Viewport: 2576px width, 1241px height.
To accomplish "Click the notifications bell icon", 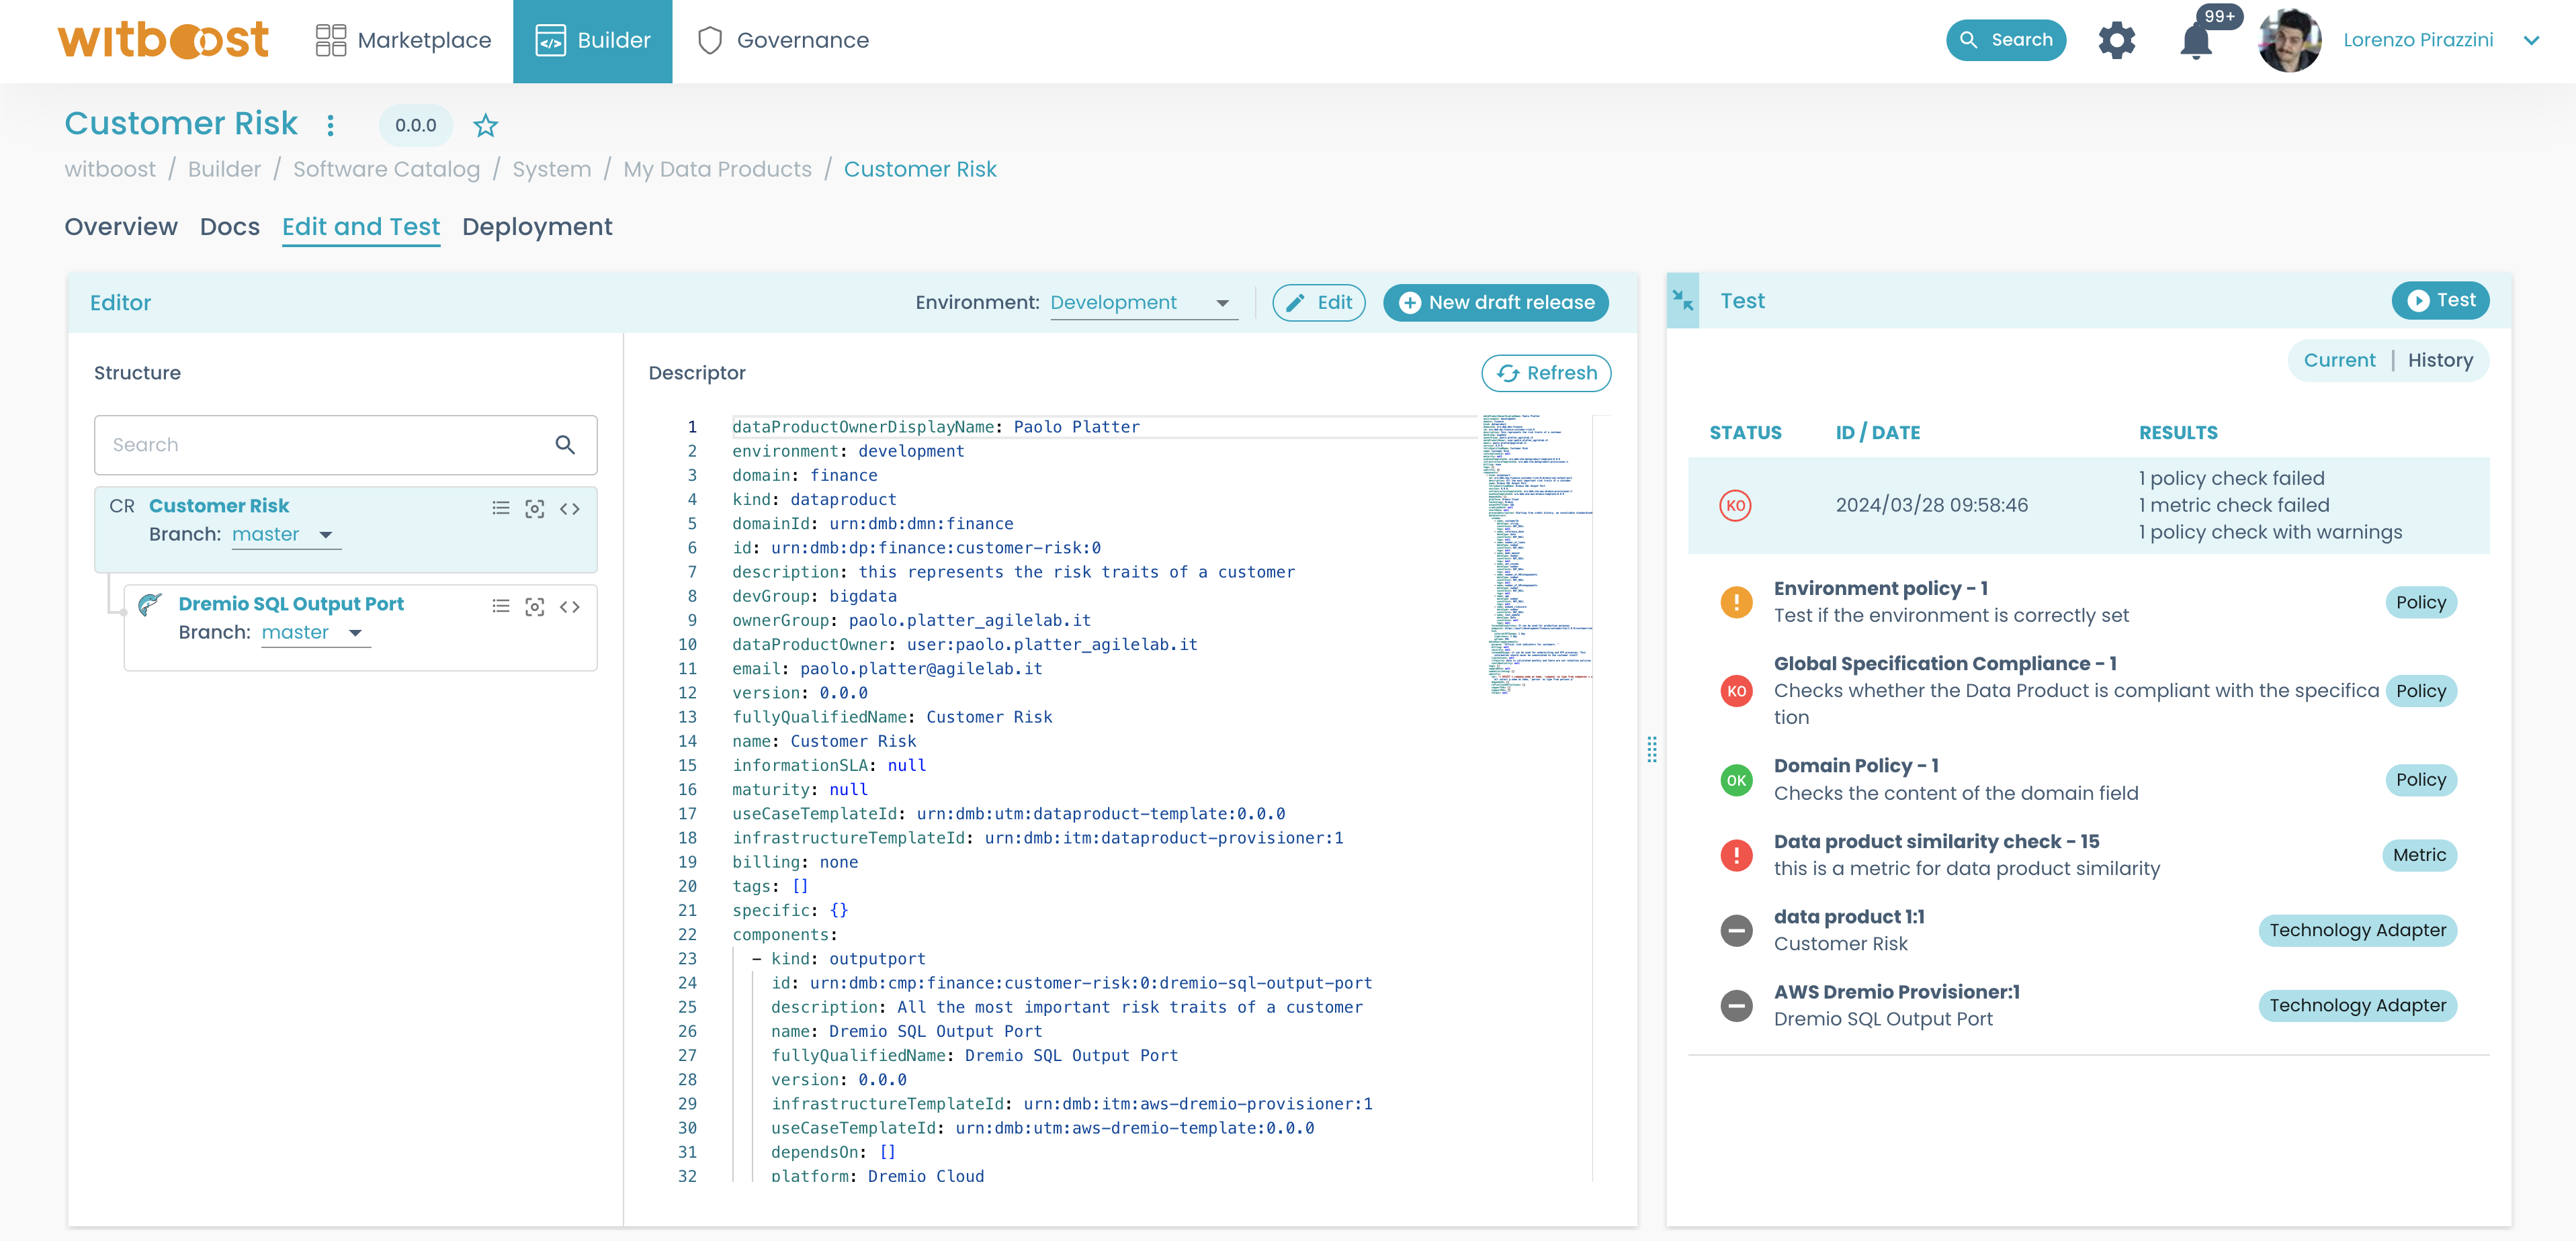I will tap(2196, 41).
